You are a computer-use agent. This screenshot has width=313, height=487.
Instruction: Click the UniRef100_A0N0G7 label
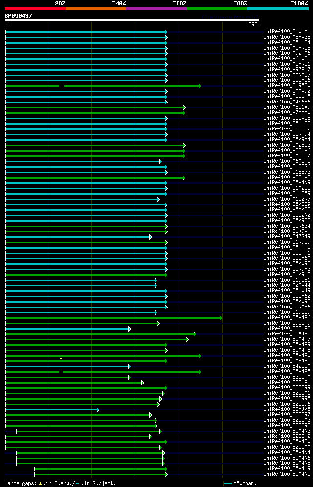pos(287,75)
